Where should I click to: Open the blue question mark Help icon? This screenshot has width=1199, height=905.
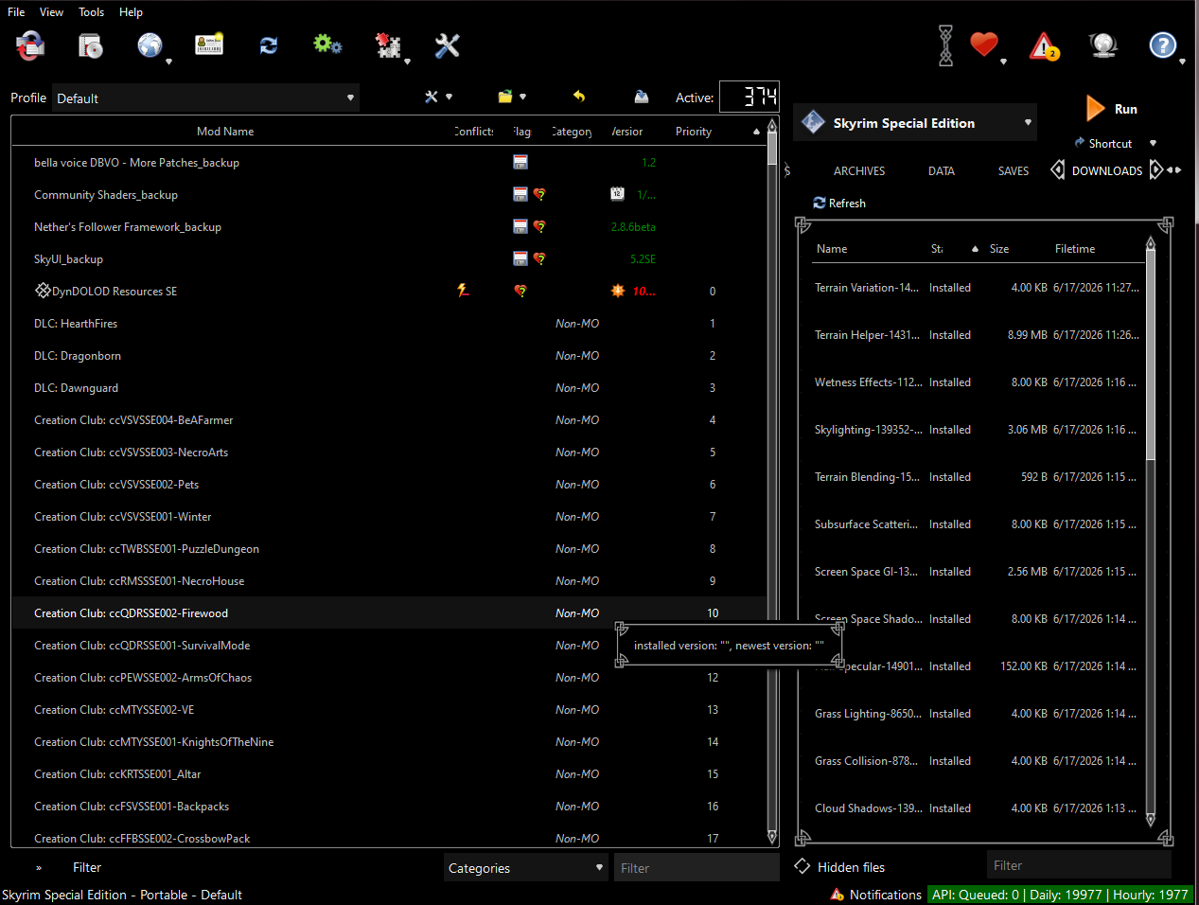point(1162,45)
